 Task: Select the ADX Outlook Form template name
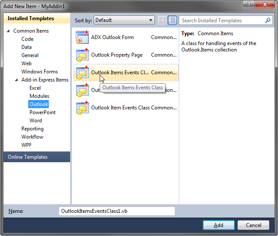tap(112, 37)
